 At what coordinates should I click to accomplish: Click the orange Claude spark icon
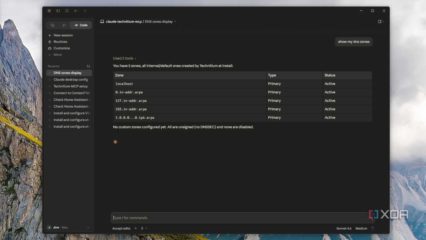pyautogui.click(x=115, y=142)
